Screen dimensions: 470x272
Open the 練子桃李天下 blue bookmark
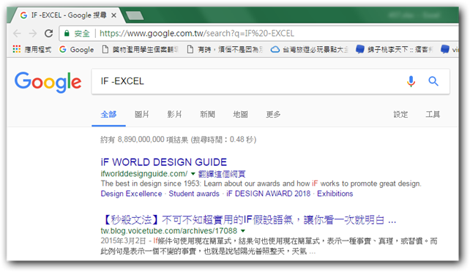click(x=394, y=50)
